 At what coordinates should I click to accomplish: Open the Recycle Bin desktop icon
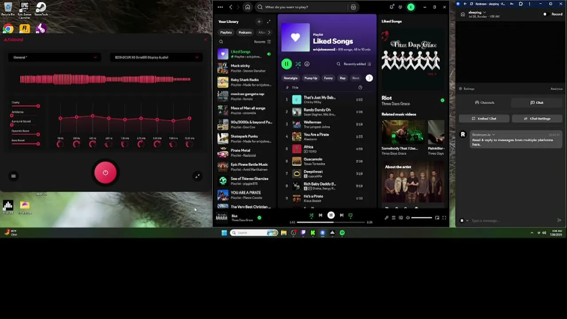click(8, 9)
